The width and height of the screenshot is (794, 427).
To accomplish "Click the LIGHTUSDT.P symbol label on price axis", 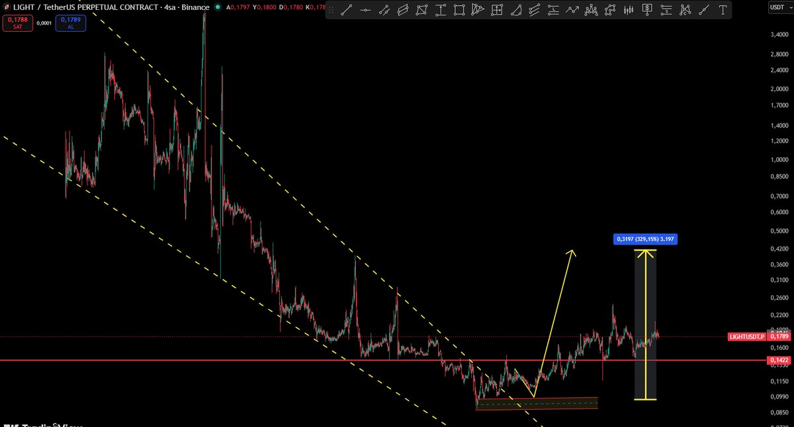I will pyautogui.click(x=746, y=336).
